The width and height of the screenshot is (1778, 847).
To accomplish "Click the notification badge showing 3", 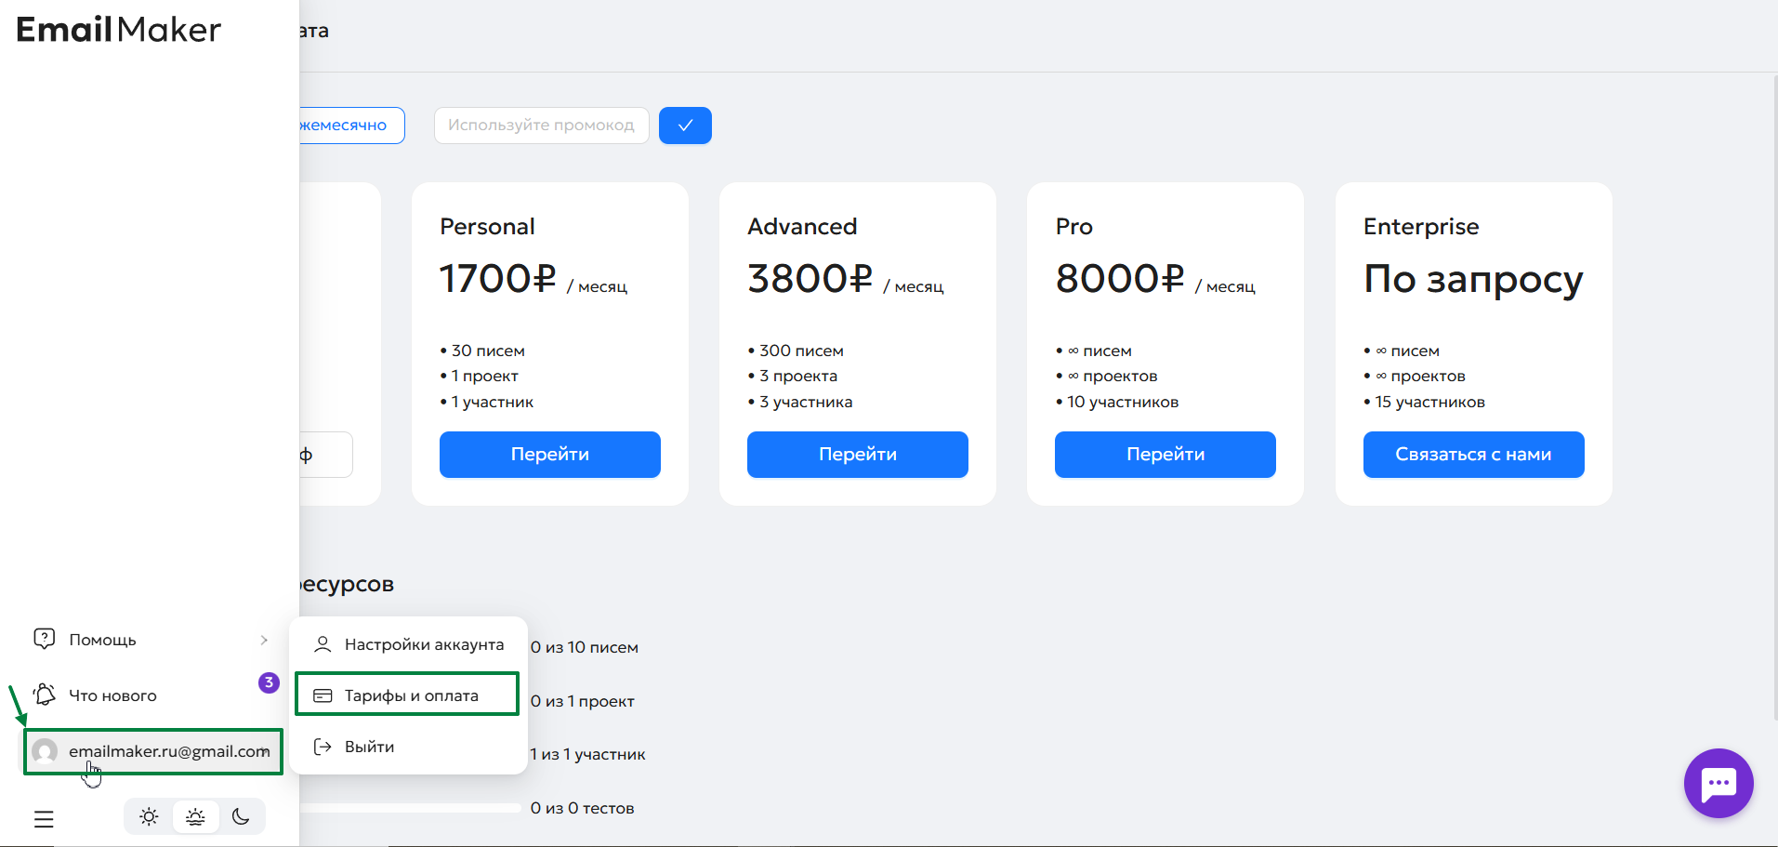I will pyautogui.click(x=269, y=682).
